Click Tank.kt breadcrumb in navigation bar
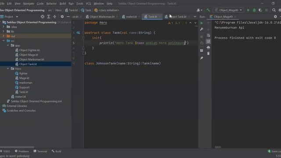 coord(71,10)
